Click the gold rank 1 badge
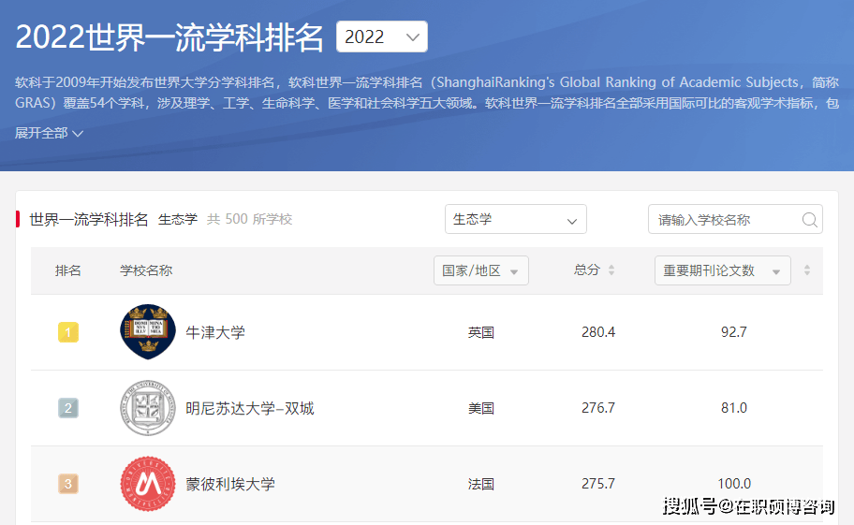This screenshot has height=525, width=854. click(68, 332)
